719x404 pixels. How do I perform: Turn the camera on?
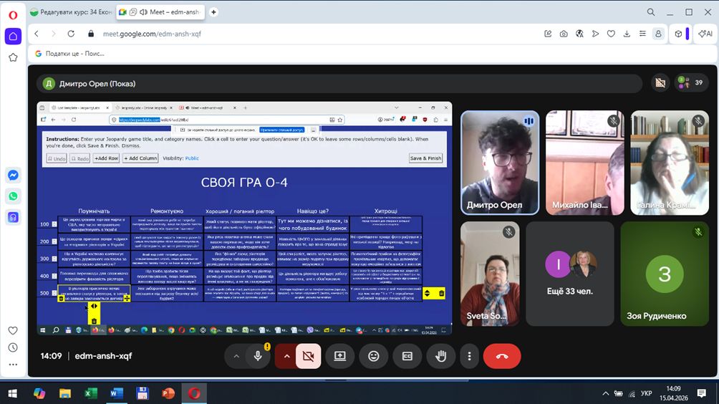point(309,356)
